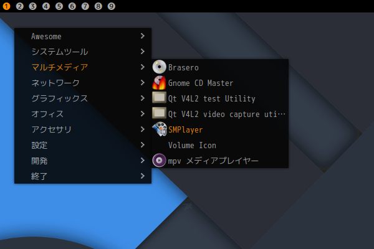Expand the 開発 submenu arrow
The image size is (374, 249).
pos(142,161)
